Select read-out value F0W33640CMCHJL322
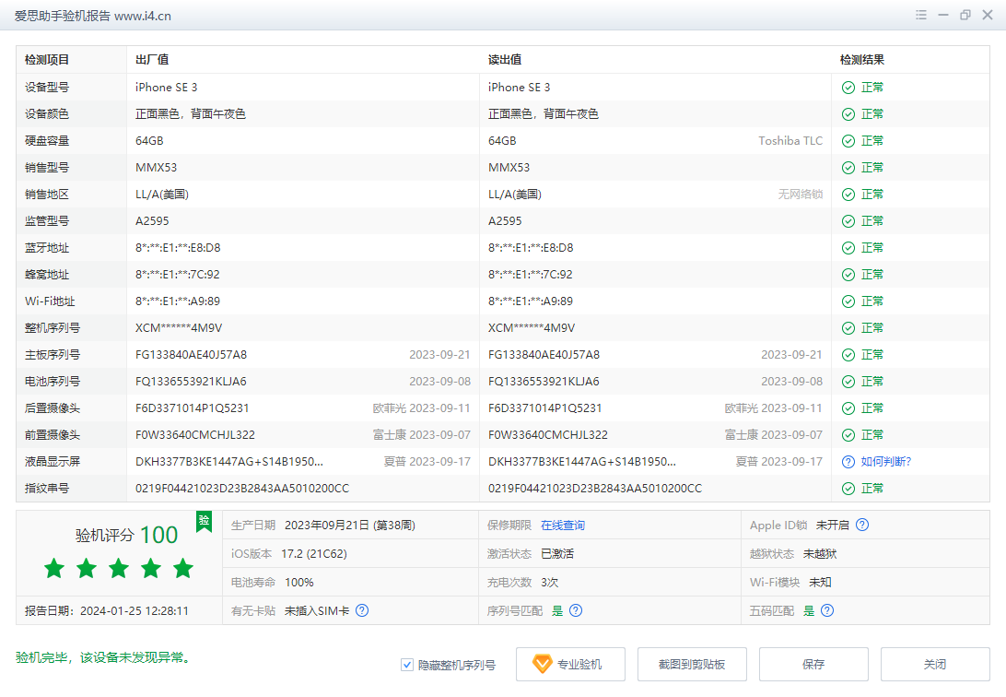Screen dimensions: 1006x697 point(548,435)
